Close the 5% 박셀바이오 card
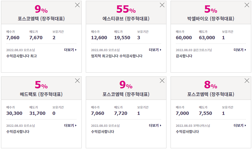 (x=247, y=5)
